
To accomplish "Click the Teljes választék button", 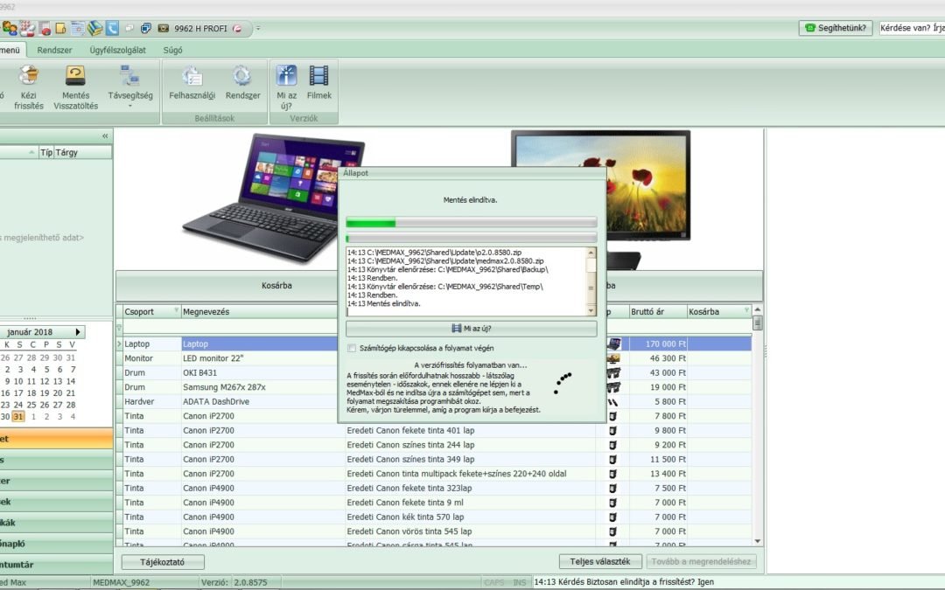I will tap(600, 562).
